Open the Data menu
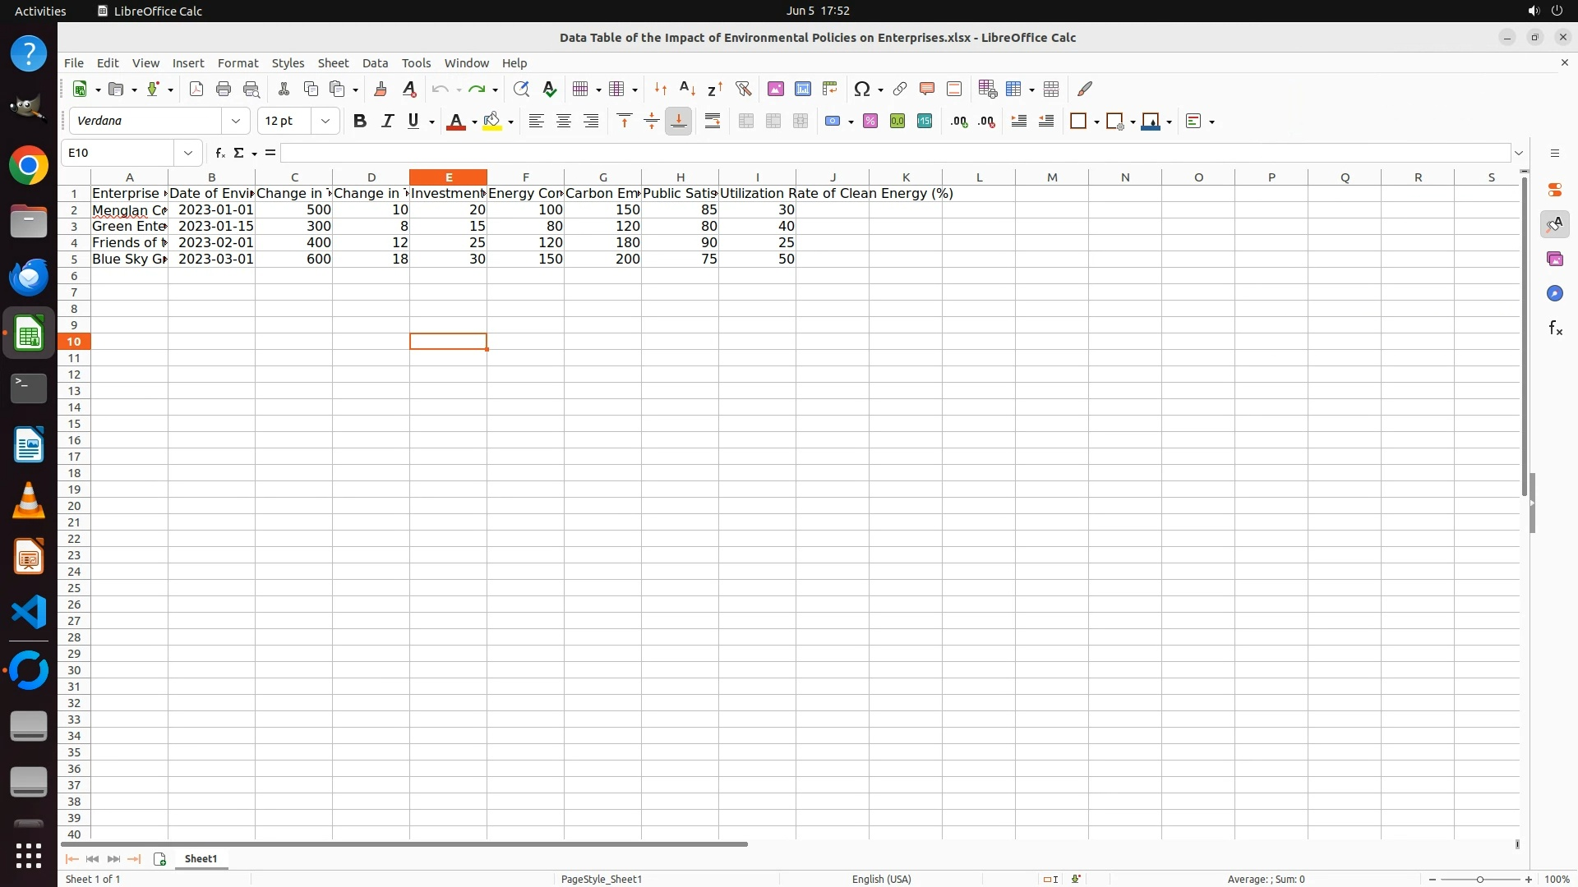1578x887 pixels. (x=375, y=63)
